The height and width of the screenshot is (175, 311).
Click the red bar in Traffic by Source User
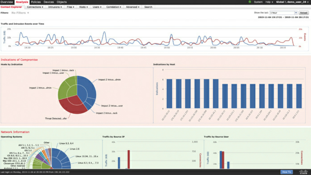point(223,160)
